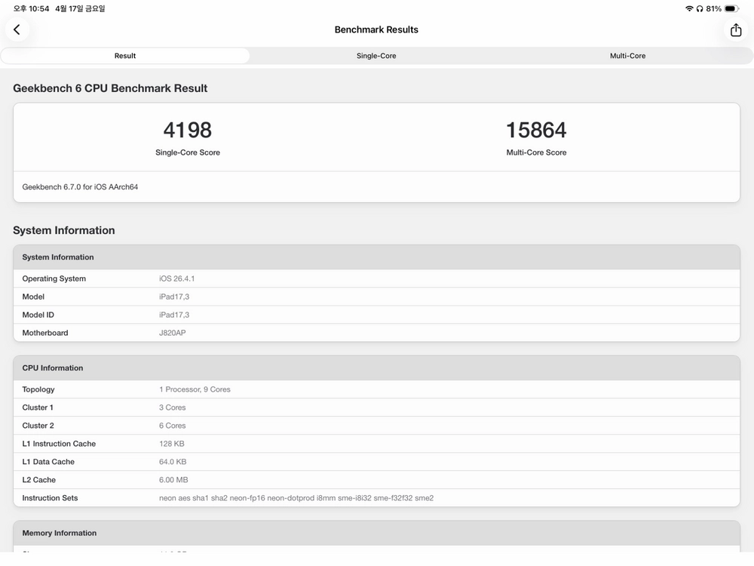
Task: Tap the L1 Data Cache 64.0 KB row
Action: click(376, 462)
